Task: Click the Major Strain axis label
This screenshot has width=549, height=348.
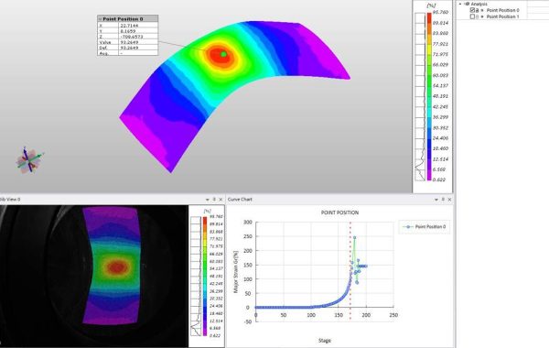Action: (236, 272)
